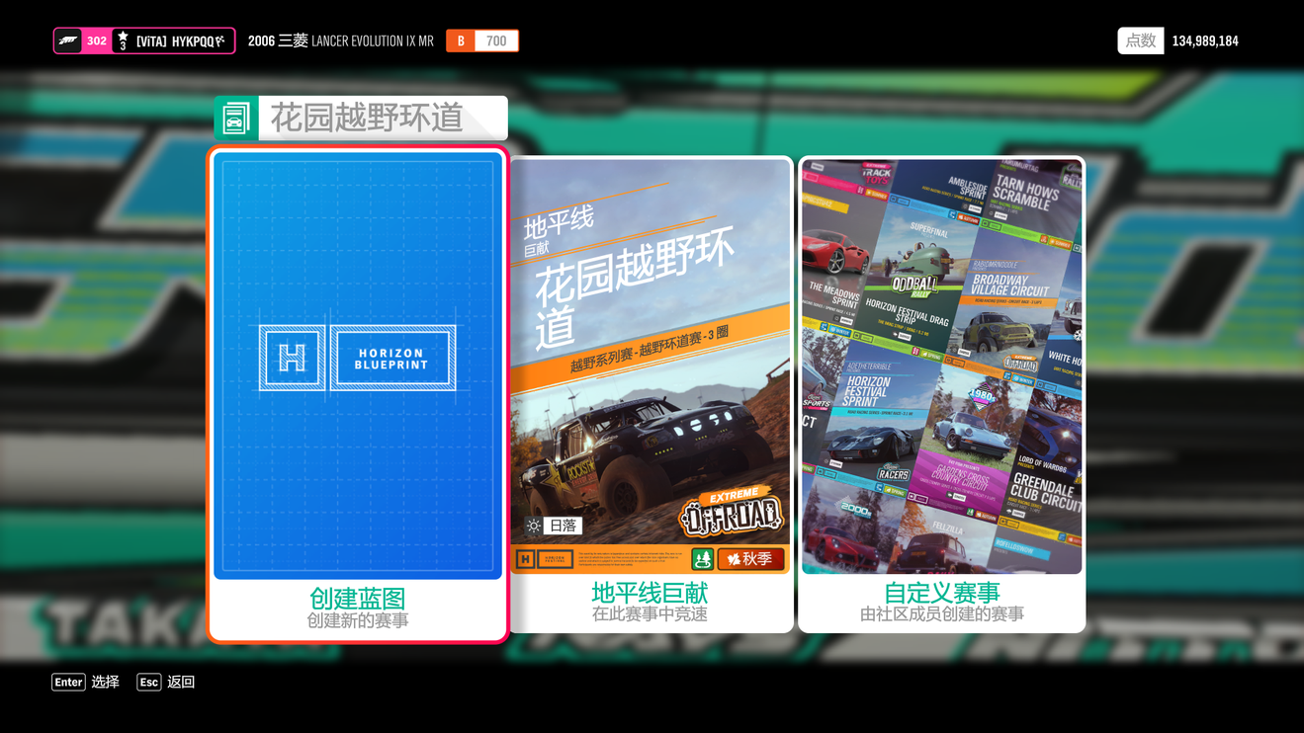Click the player name [ViTA] HYKPQQ

click(181, 41)
